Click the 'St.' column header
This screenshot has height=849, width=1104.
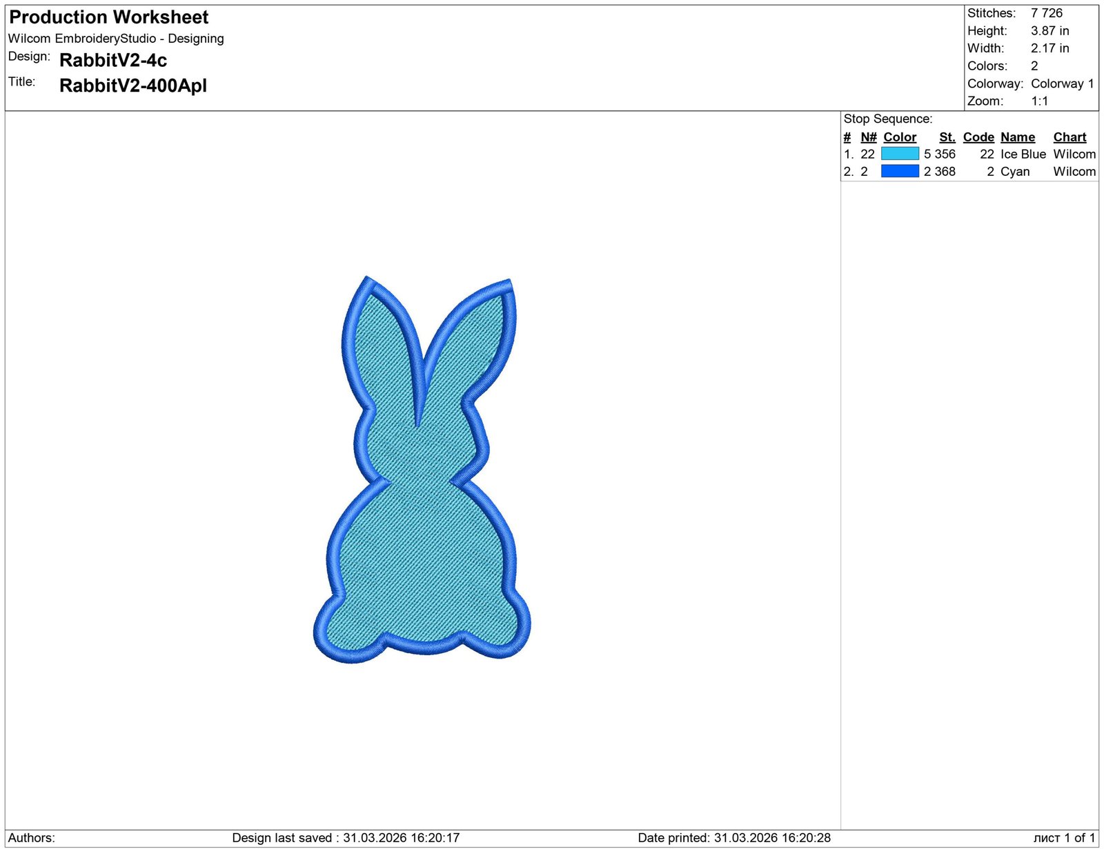[947, 137]
